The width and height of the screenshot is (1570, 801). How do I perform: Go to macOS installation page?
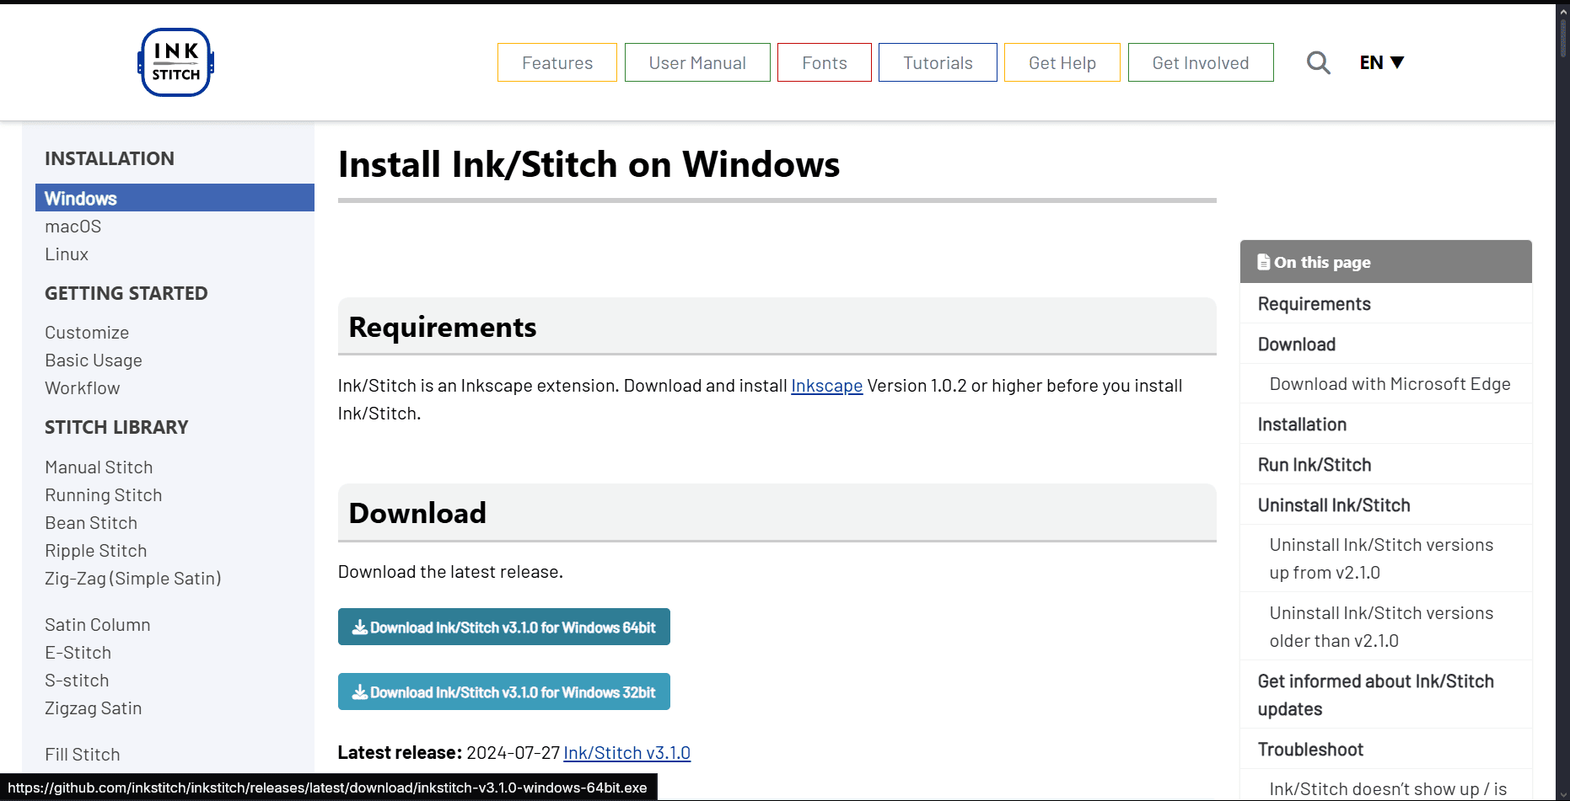coord(73,227)
